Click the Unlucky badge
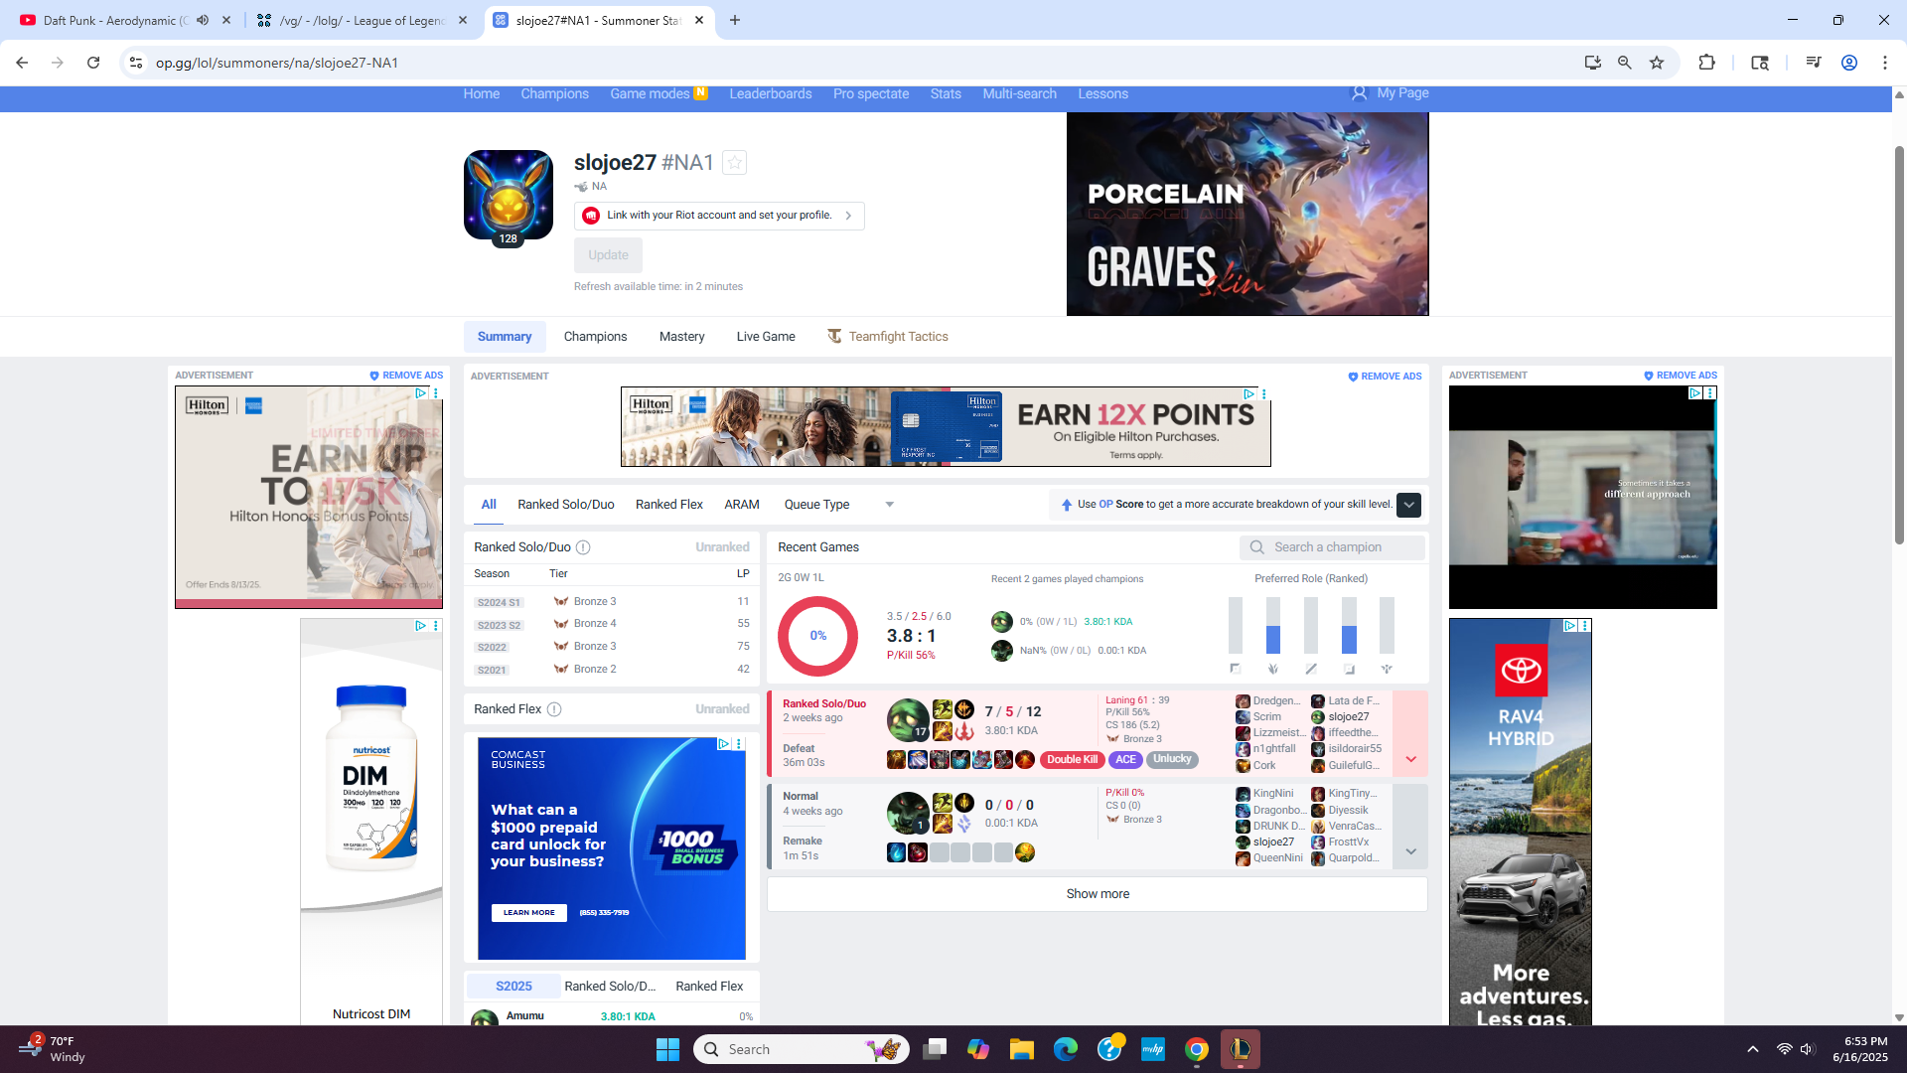This screenshot has width=1907, height=1073. click(x=1172, y=760)
